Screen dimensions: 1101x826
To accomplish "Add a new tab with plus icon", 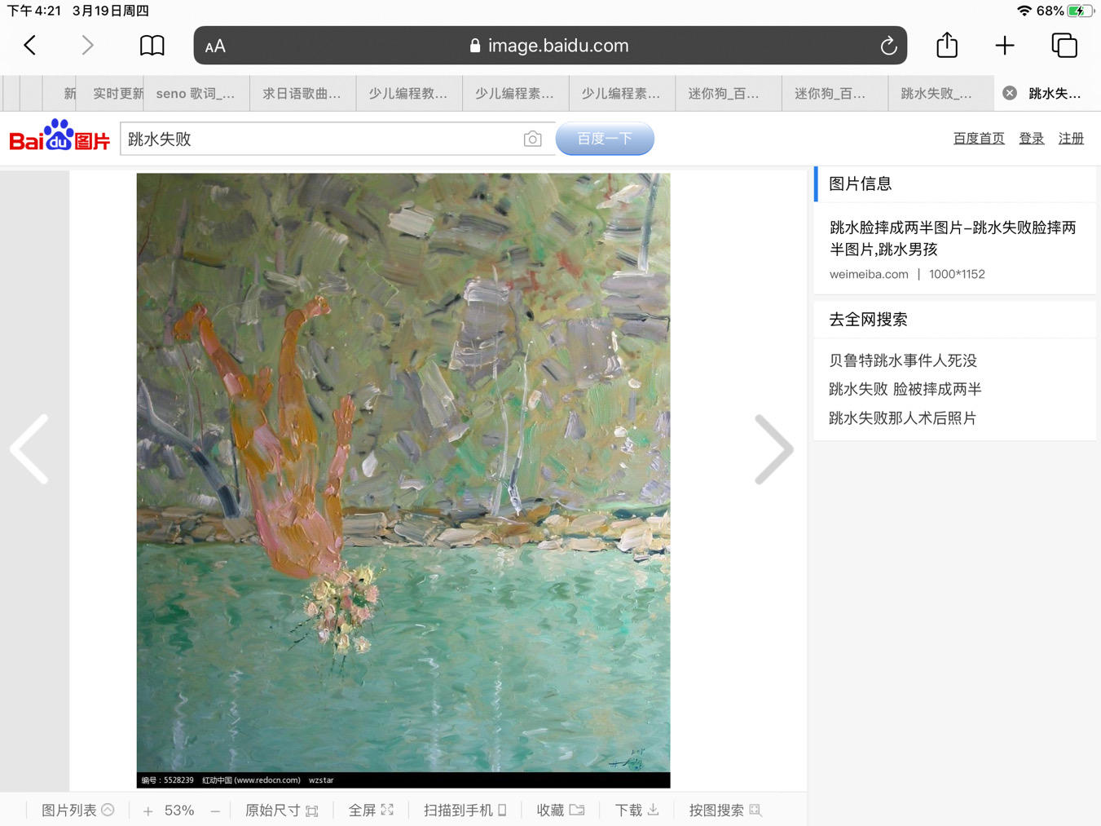I will (x=1005, y=46).
